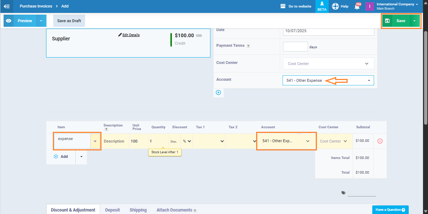The height and width of the screenshot is (214, 428).
Task: Expand the Item expense dropdown arrow
Action: pyautogui.click(x=95, y=141)
